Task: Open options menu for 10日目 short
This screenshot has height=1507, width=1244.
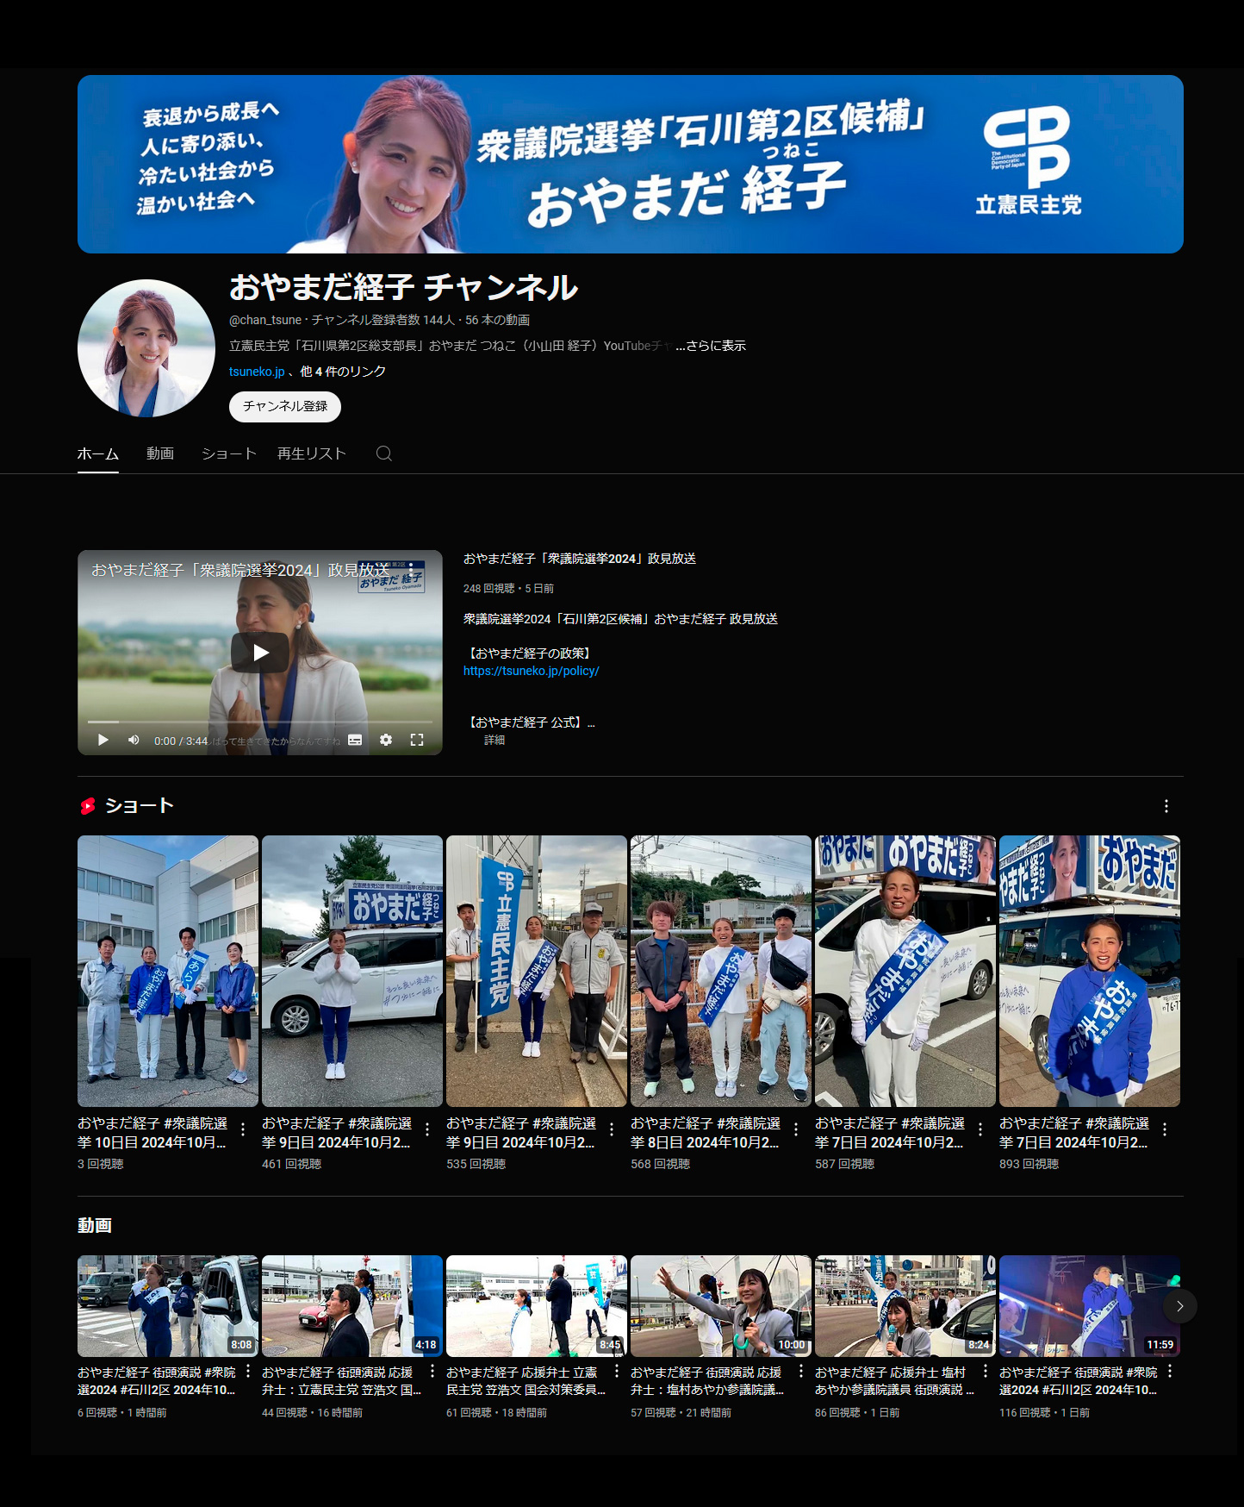Action: point(243,1129)
